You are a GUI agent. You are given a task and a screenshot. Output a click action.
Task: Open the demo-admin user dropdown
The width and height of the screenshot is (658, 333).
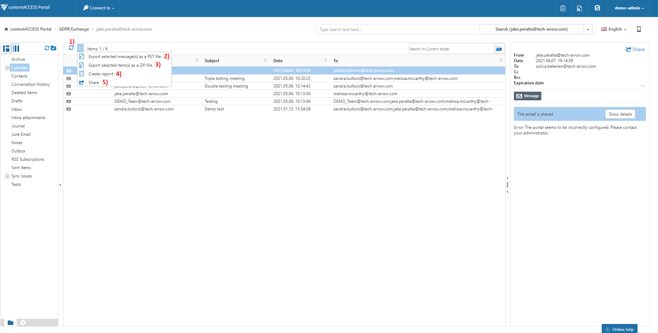click(629, 8)
